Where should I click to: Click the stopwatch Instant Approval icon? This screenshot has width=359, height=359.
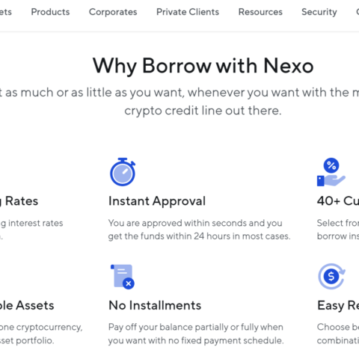pos(123,172)
